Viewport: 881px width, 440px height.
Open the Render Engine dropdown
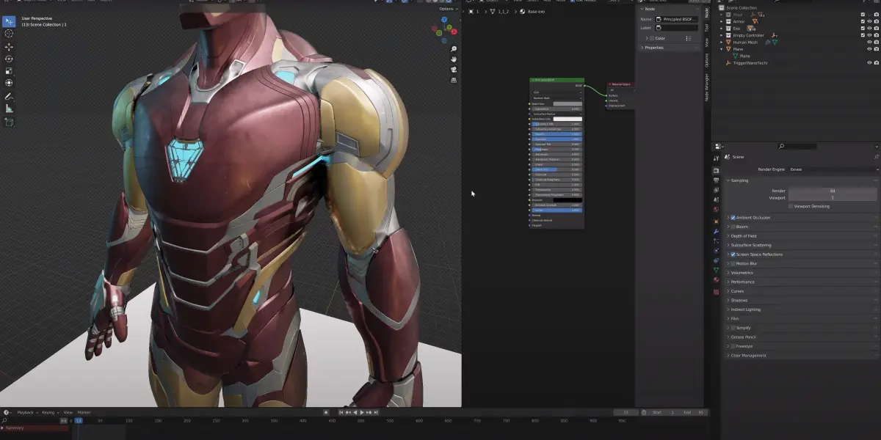pos(833,169)
